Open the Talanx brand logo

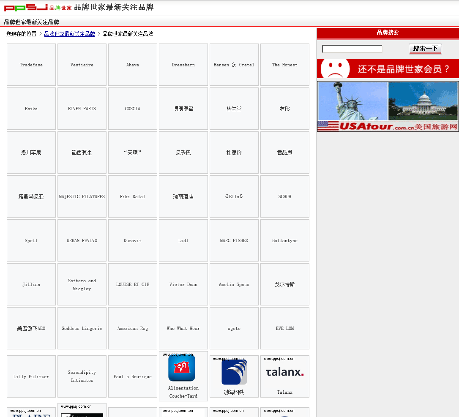(284, 372)
